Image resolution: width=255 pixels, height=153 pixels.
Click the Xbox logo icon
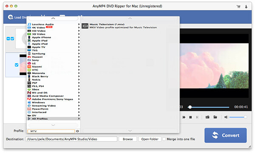(29, 89)
